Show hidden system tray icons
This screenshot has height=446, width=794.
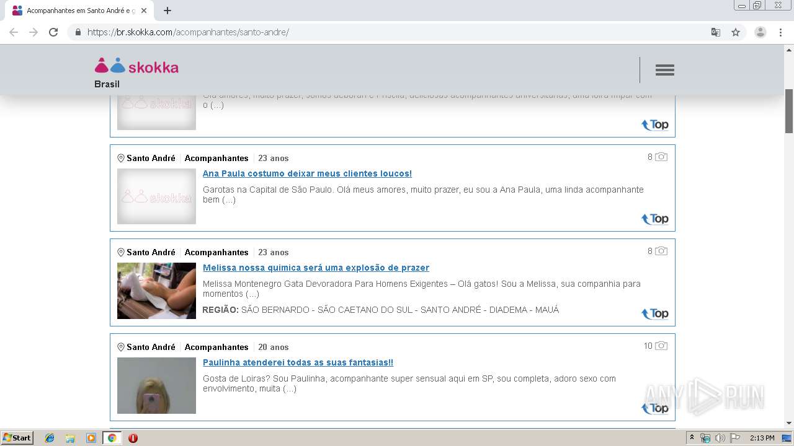(692, 438)
